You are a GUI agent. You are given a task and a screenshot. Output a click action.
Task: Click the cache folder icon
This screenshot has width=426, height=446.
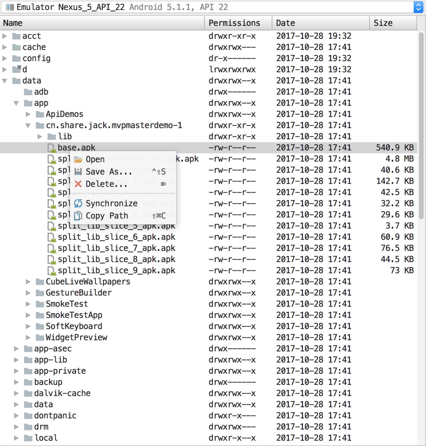[16, 47]
